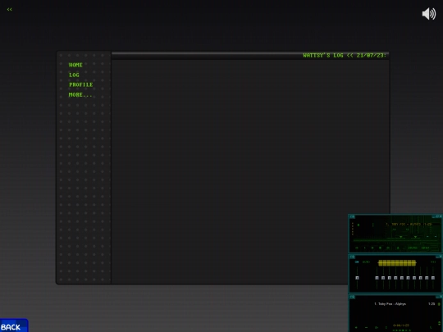Open the HOME page
Image resolution: width=443 pixels, height=332 pixels.
coord(75,65)
